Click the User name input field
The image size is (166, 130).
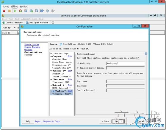coord(126,81)
